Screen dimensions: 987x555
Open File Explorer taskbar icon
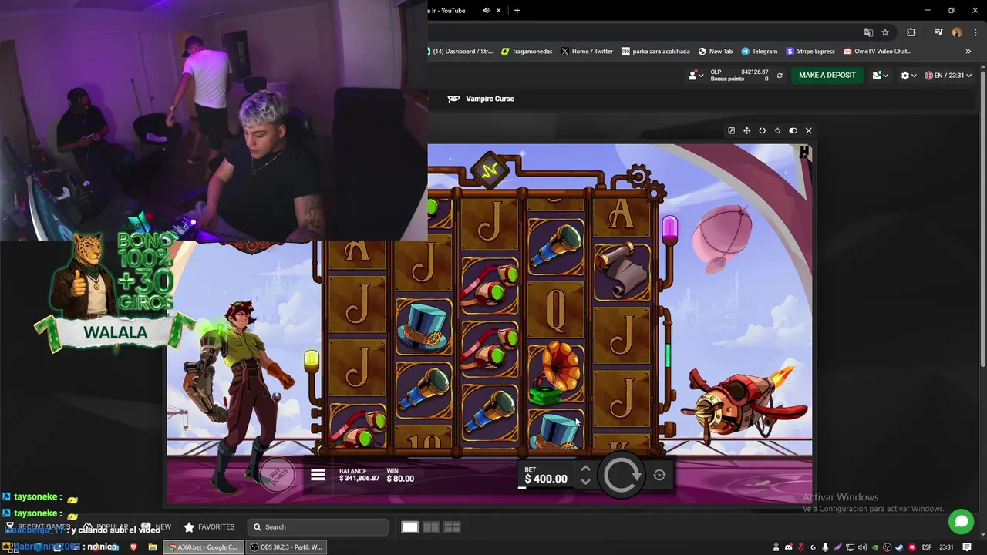tap(153, 547)
